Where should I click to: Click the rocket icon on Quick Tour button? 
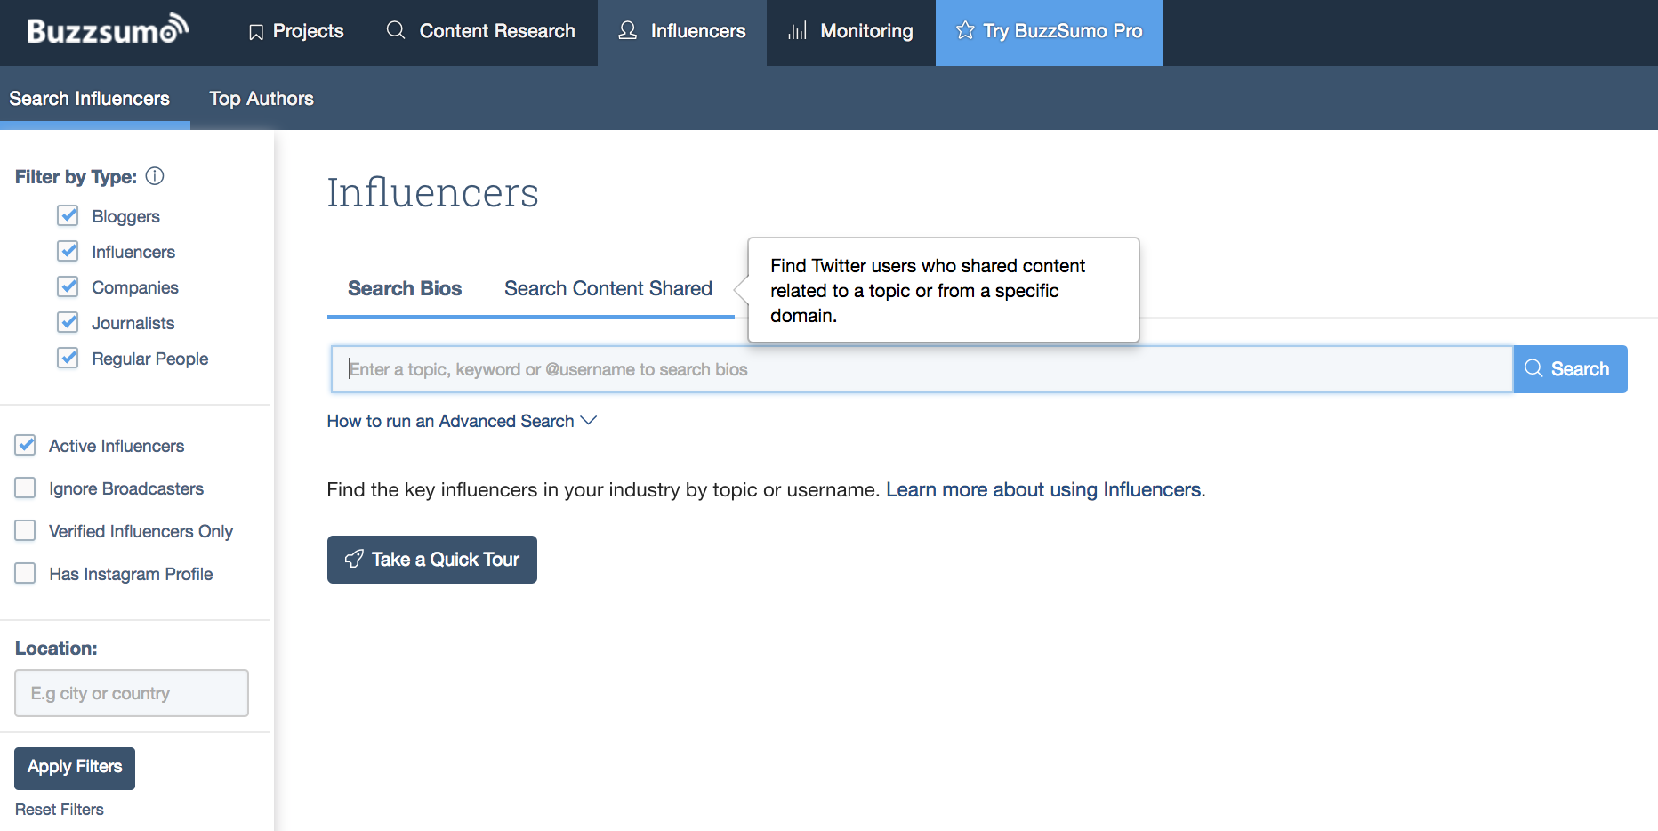[354, 559]
